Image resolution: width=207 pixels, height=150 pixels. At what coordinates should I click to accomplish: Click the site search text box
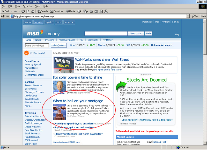click(x=106, y=34)
